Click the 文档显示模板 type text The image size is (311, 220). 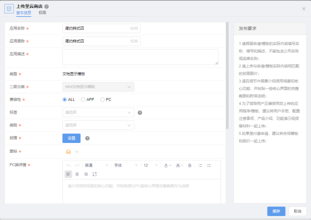point(74,74)
